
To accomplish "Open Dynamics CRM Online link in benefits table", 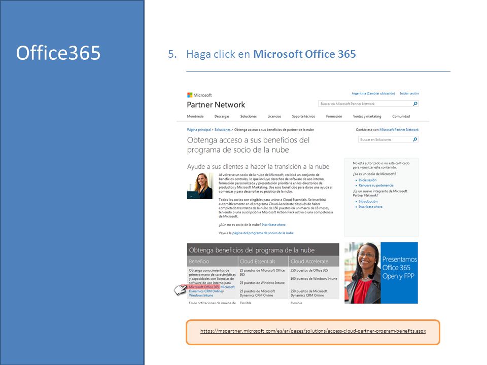I will coord(205,291).
